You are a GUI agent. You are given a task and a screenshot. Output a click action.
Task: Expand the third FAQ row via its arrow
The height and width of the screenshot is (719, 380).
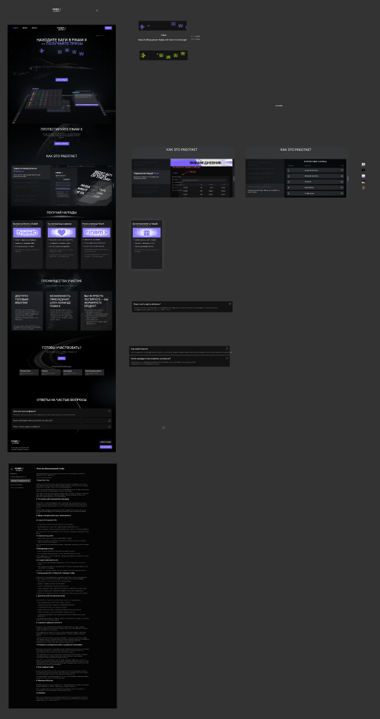[x=110, y=426]
